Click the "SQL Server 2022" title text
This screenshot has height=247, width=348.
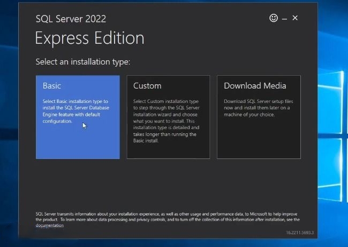point(71,19)
